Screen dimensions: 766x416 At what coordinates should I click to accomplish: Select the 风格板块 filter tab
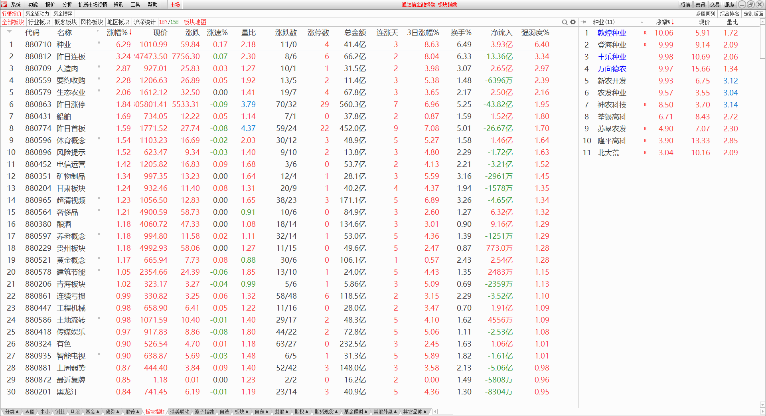click(x=92, y=22)
